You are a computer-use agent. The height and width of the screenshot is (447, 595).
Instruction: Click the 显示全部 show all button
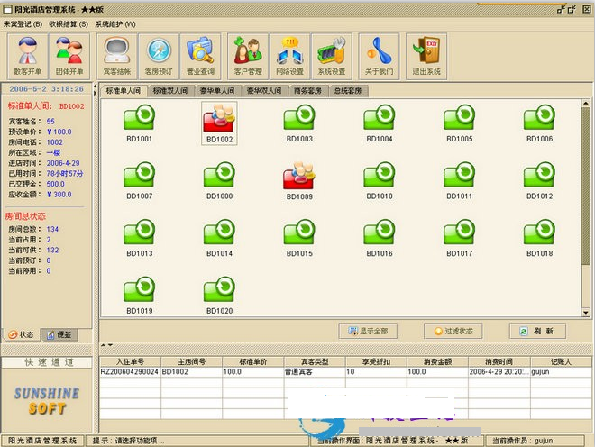[368, 331]
